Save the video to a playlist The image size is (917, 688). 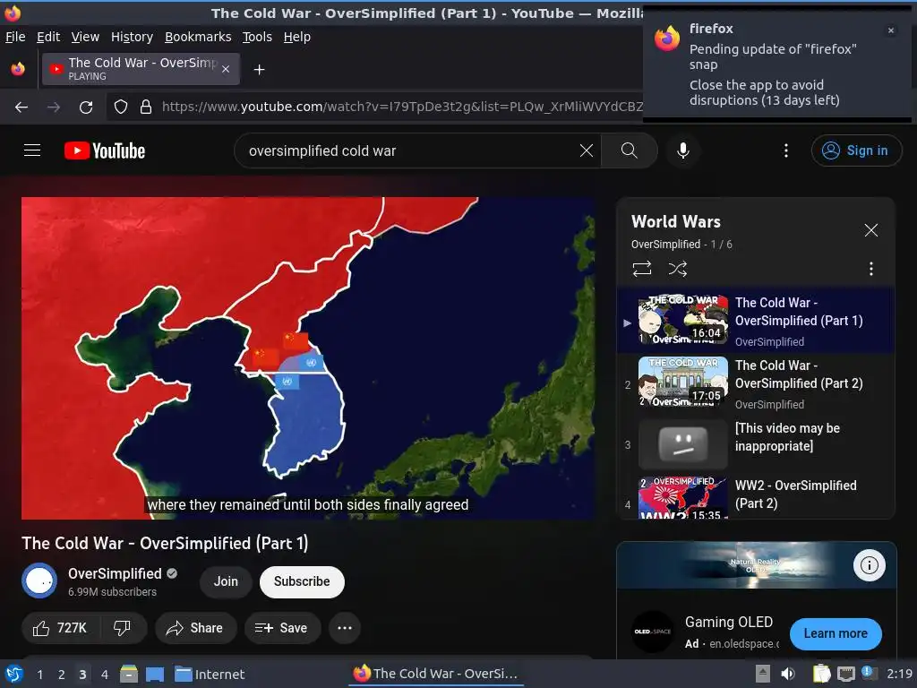282,628
